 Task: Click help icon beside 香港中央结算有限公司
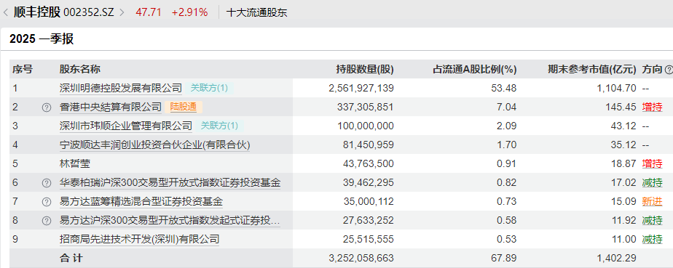[x=47, y=107]
